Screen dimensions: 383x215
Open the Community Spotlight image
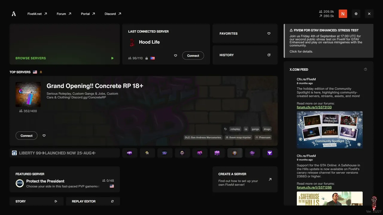coord(330,130)
